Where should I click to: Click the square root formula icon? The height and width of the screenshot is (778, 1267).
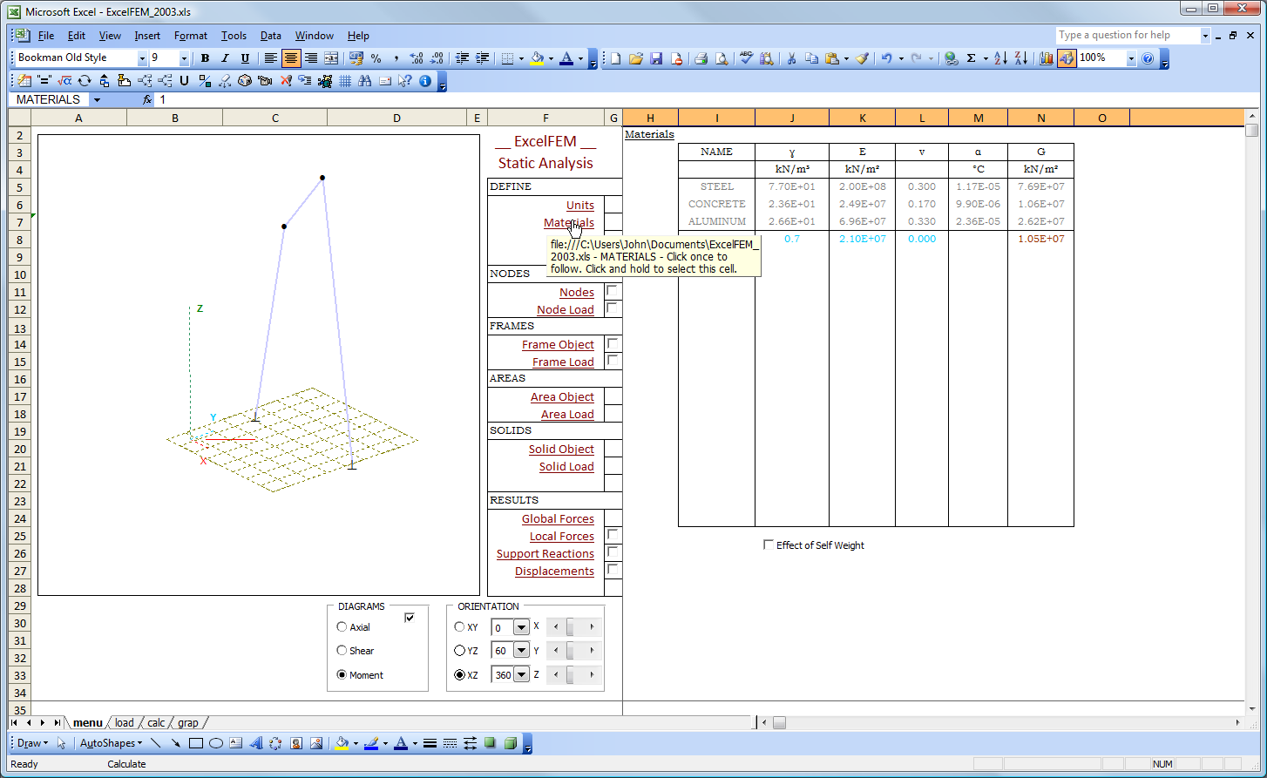pyautogui.click(x=64, y=81)
